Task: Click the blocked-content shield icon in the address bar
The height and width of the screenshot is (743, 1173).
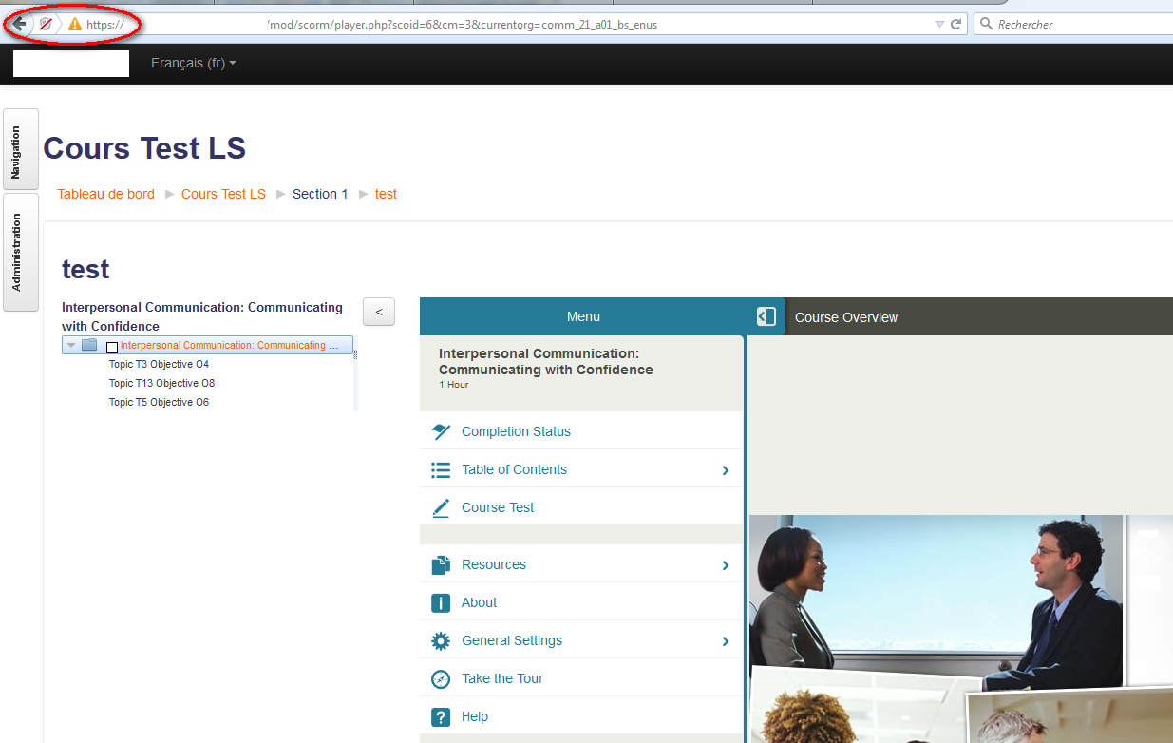Action: [x=46, y=24]
